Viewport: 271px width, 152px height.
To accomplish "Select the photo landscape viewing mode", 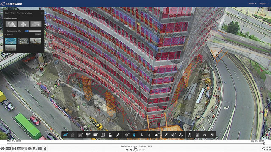I will pos(11,24).
